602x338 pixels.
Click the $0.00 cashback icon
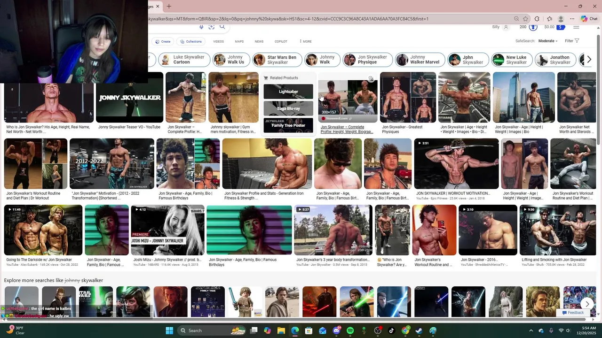[561, 27]
